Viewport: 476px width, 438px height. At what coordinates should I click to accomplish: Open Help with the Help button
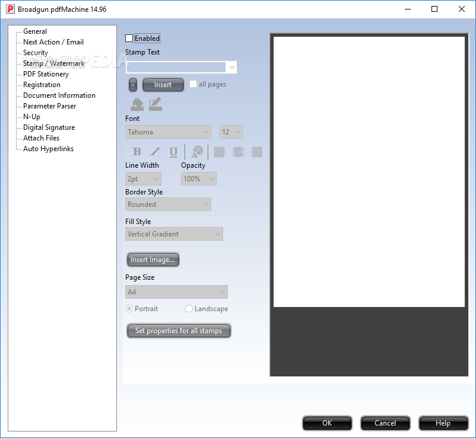(x=443, y=423)
